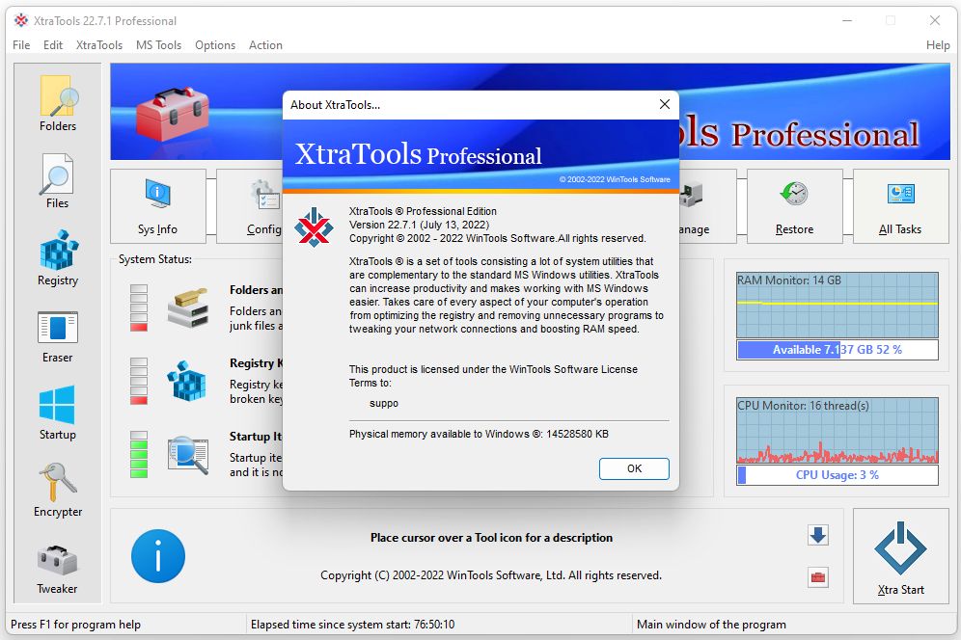Open the Action menu

[x=265, y=45]
